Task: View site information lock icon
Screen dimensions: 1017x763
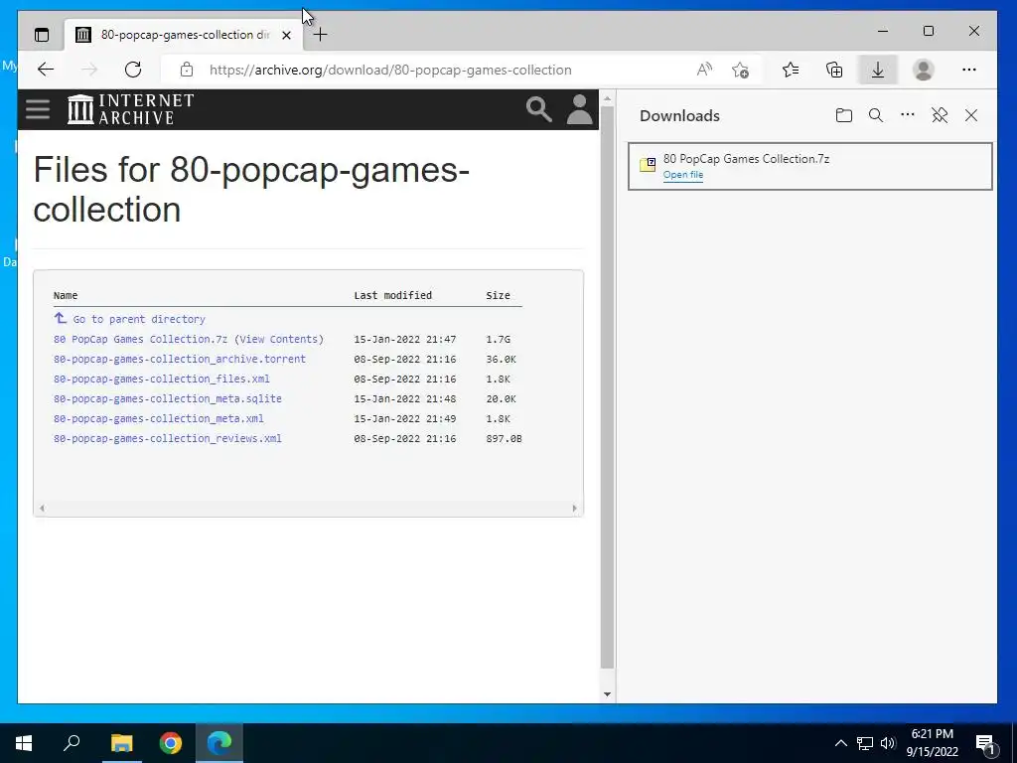Action: pyautogui.click(x=187, y=70)
